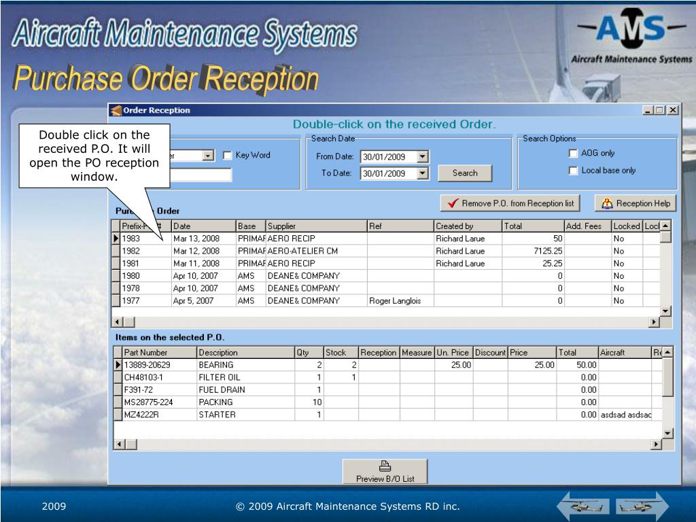Click the red checkmark icon on Remove P.O.
The width and height of the screenshot is (696, 522).
[x=453, y=203]
